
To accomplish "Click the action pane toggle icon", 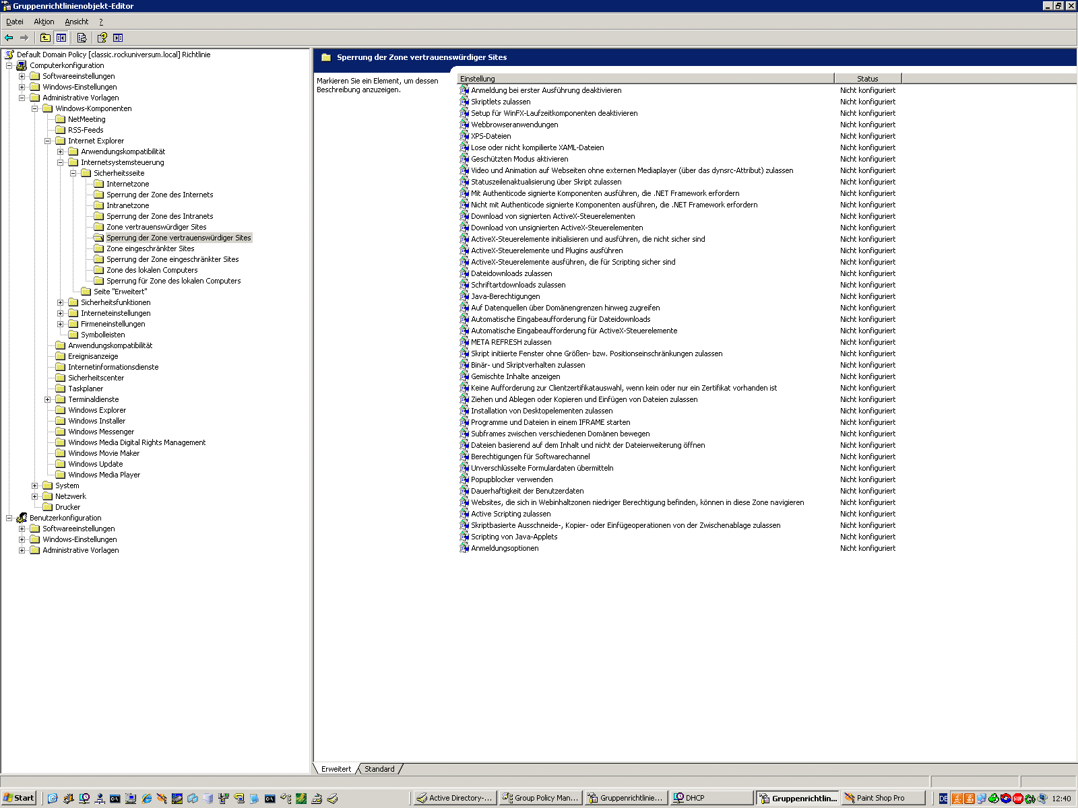I will [118, 38].
